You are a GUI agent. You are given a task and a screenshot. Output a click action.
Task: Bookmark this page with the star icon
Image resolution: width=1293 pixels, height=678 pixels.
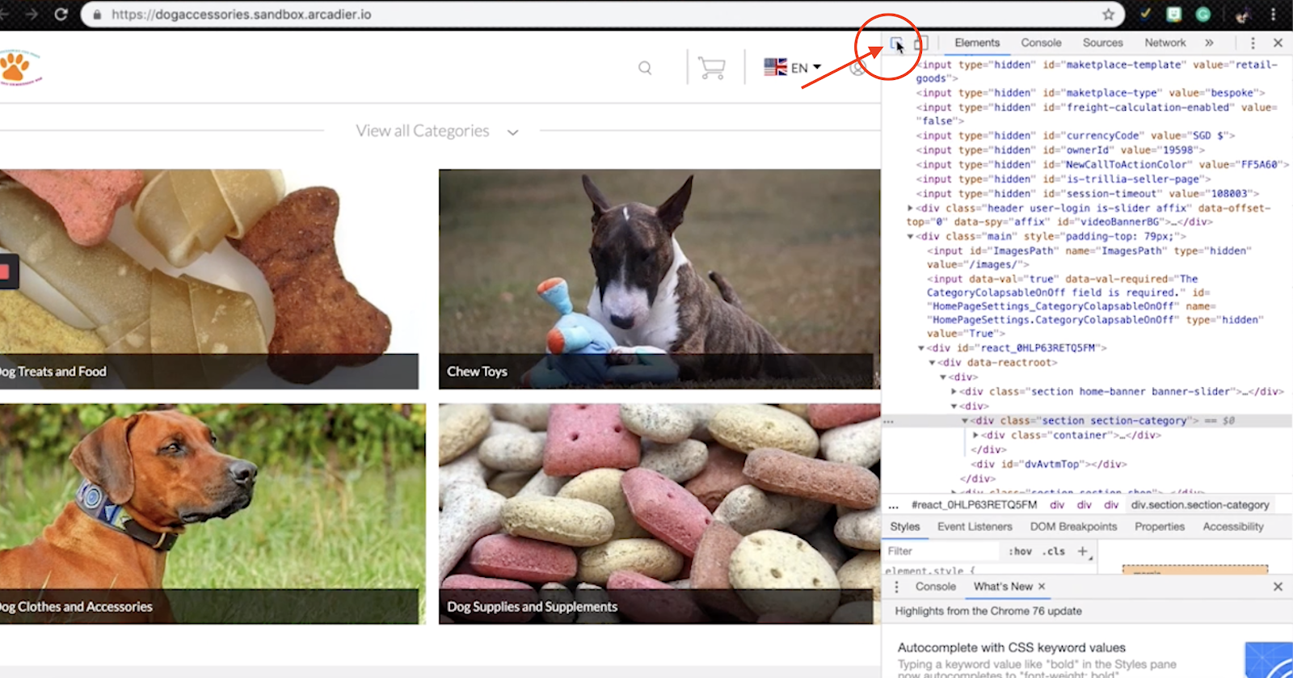click(x=1108, y=15)
